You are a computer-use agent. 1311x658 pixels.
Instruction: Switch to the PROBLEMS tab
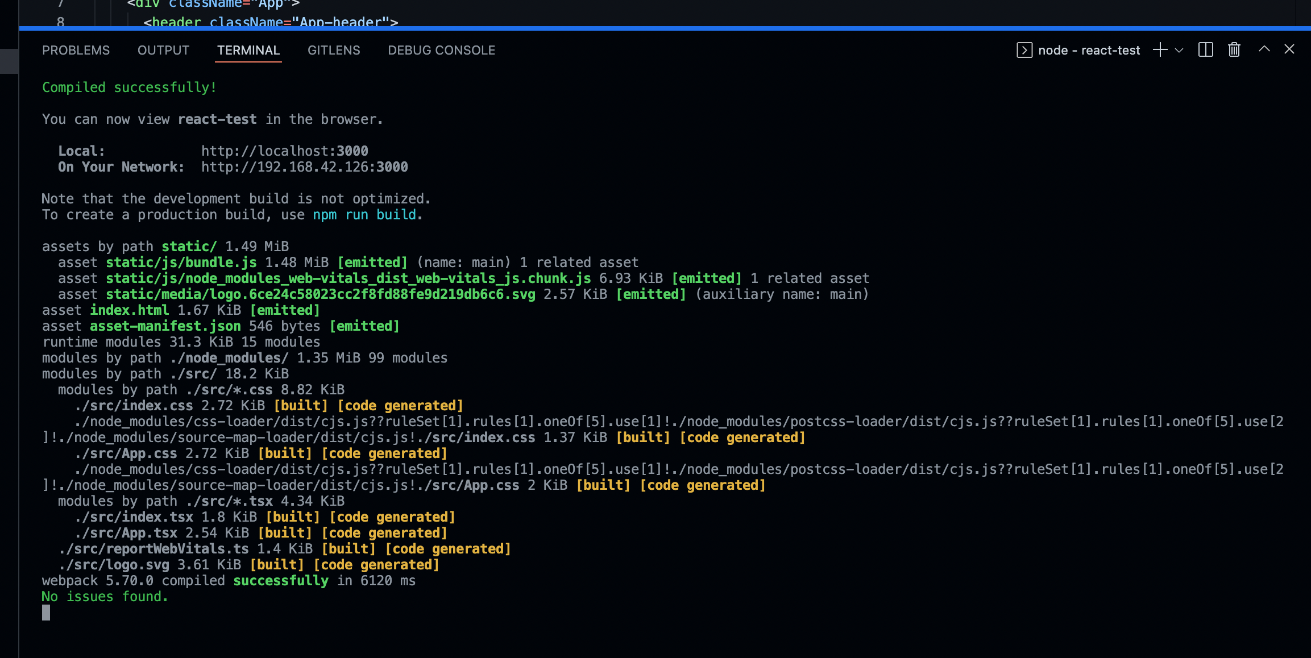(x=76, y=50)
